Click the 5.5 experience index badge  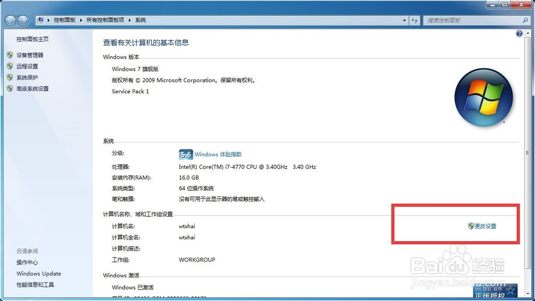click(x=186, y=154)
